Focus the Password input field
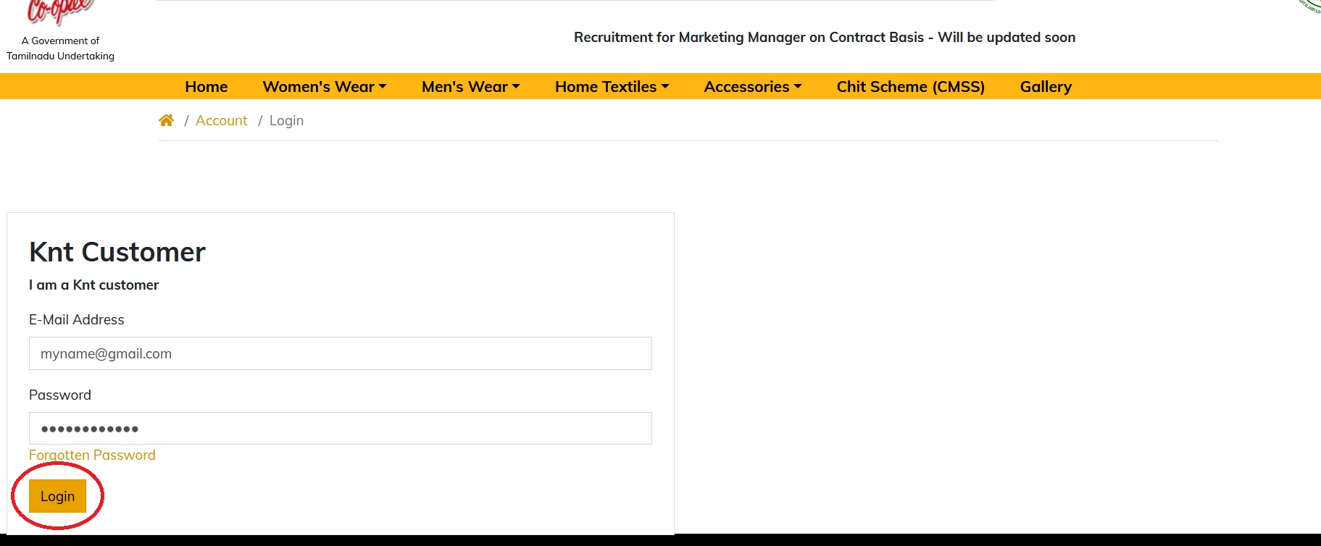This screenshot has height=546, width=1321. coord(341,429)
